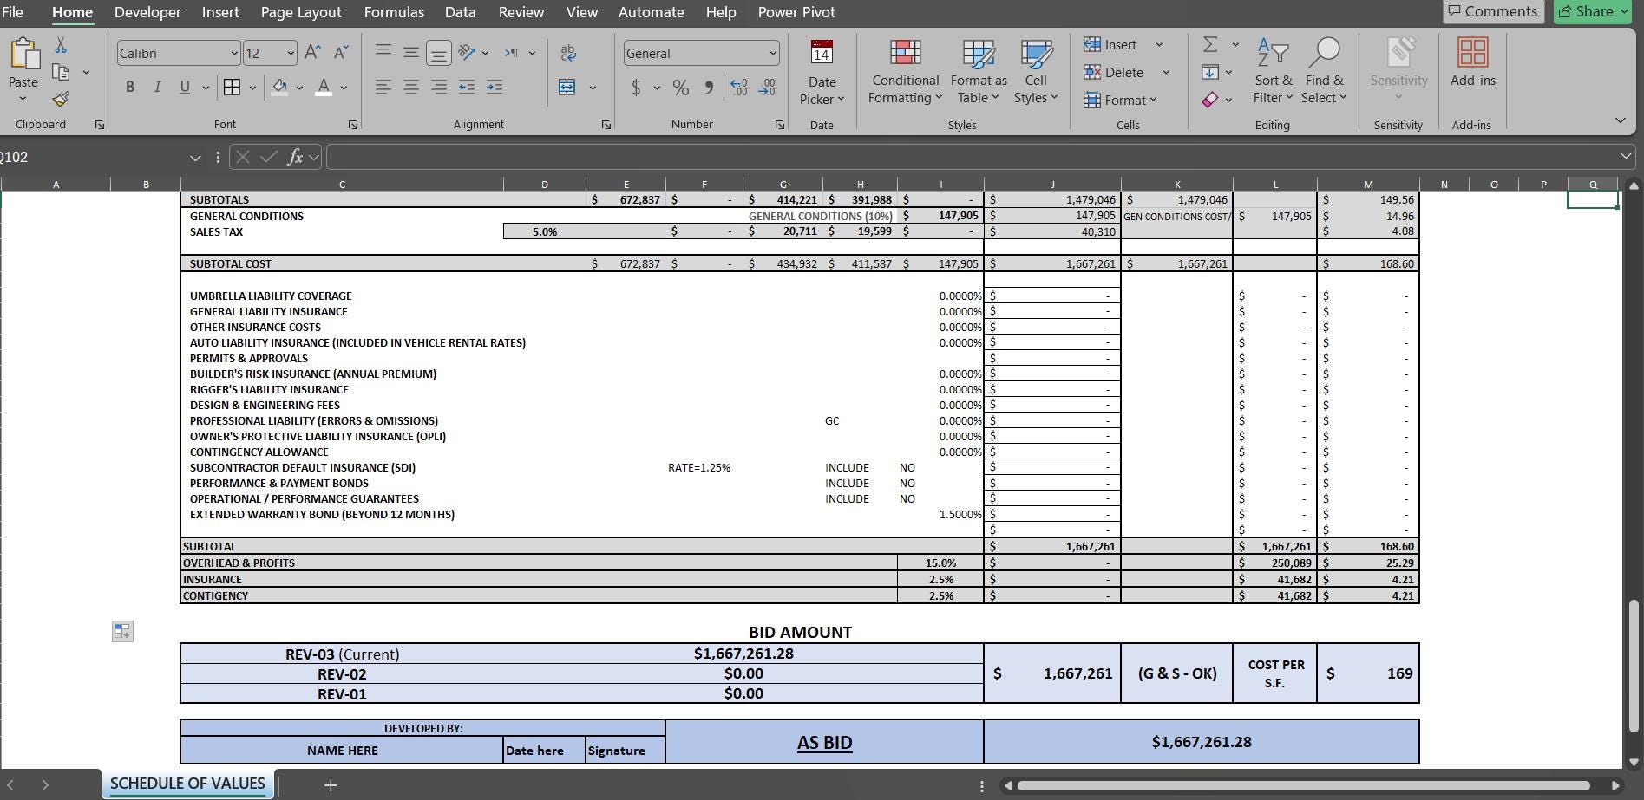Screen dimensions: 1644x800
Task: Click the Orientation text angle icon
Action: (x=467, y=52)
